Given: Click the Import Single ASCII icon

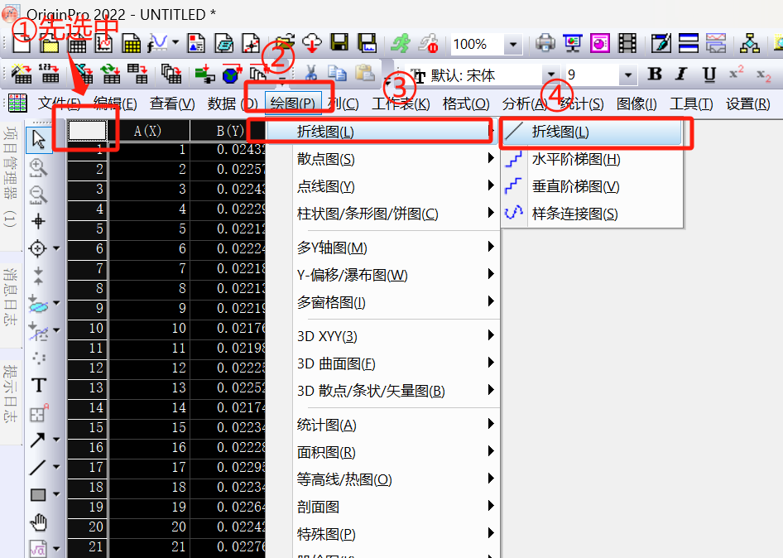Looking at the screenshot, I should [x=49, y=74].
